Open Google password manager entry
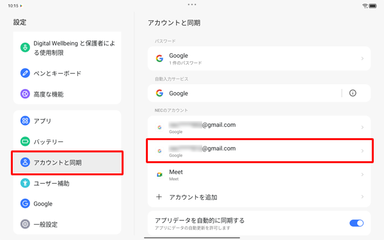Image resolution: width=384 pixels, height=240 pixels. click(x=259, y=58)
